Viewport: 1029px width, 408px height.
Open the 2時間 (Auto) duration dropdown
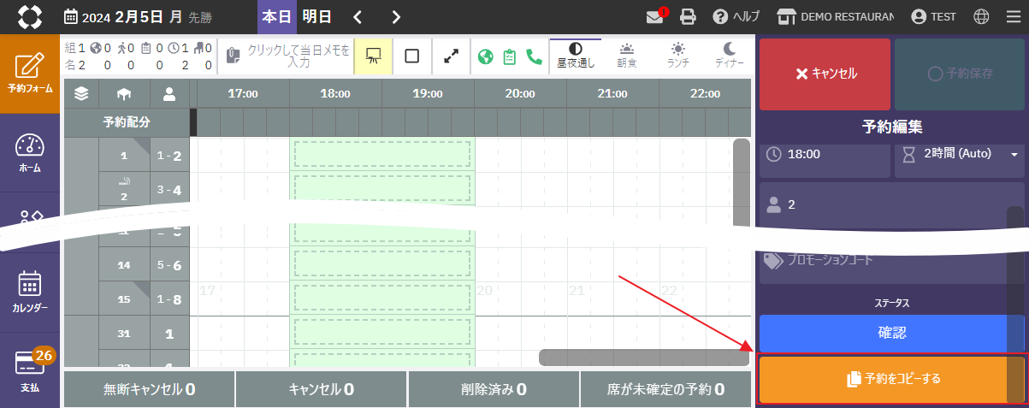(960, 154)
